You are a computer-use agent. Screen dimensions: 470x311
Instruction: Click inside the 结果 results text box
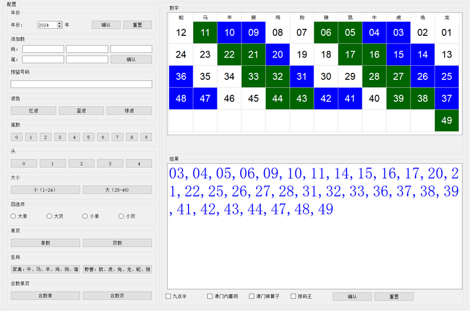[315, 226]
